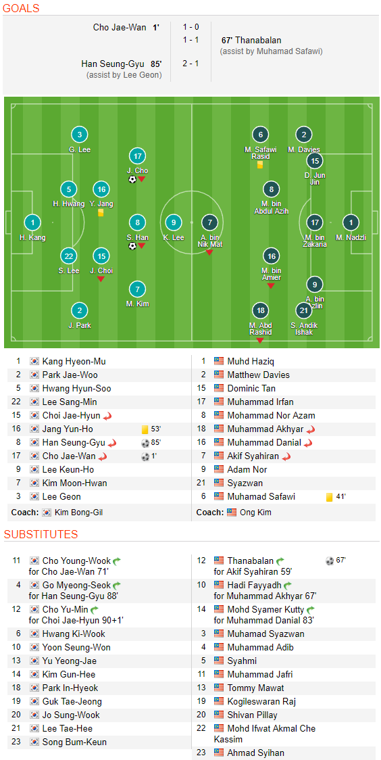This screenshot has width=381, height=760.
Task: Click substitution arrow below A. bin Nik Mat
Action: point(209,252)
